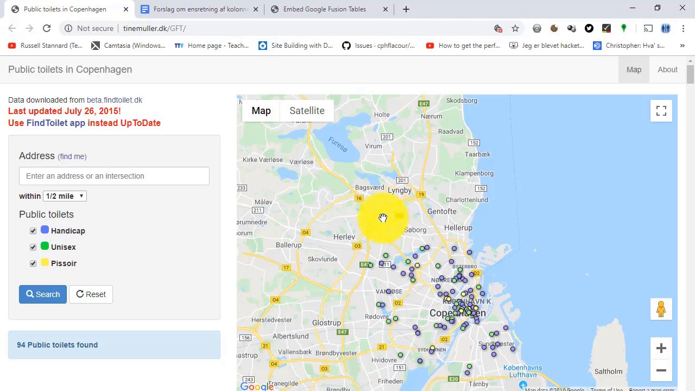The image size is (695, 391).
Task: Open the About page from the header
Action: coord(667,70)
